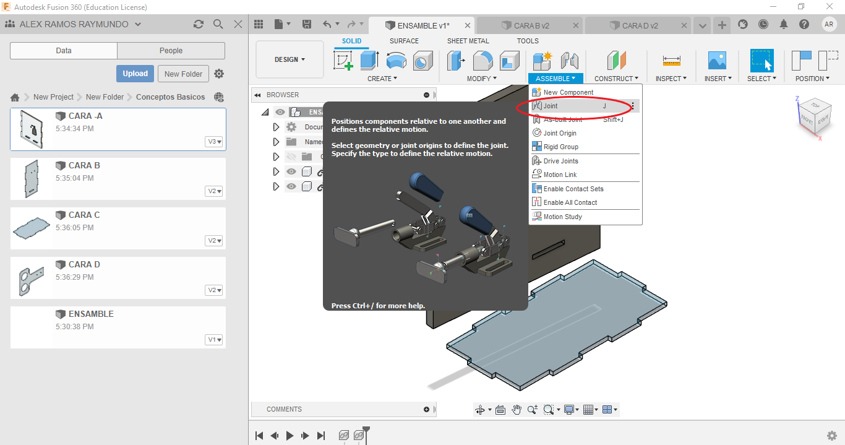Open the Help question mark menu
Image resolution: width=845 pixels, height=445 pixels.
tap(804, 24)
